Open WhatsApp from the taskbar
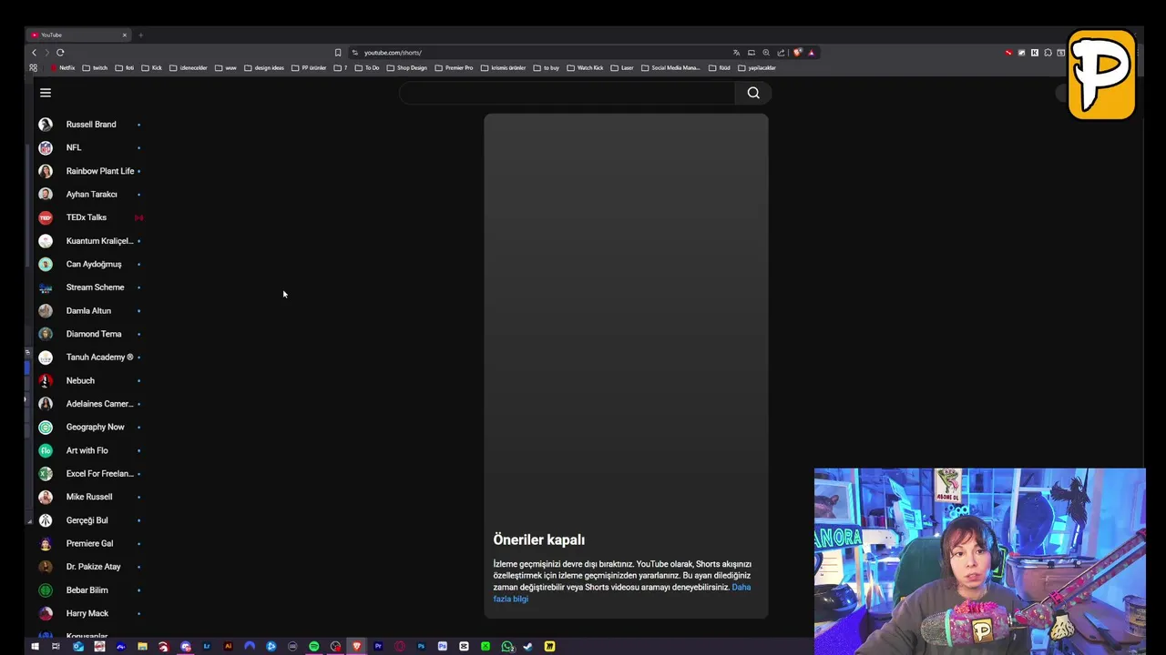The height and width of the screenshot is (655, 1166). tap(507, 647)
